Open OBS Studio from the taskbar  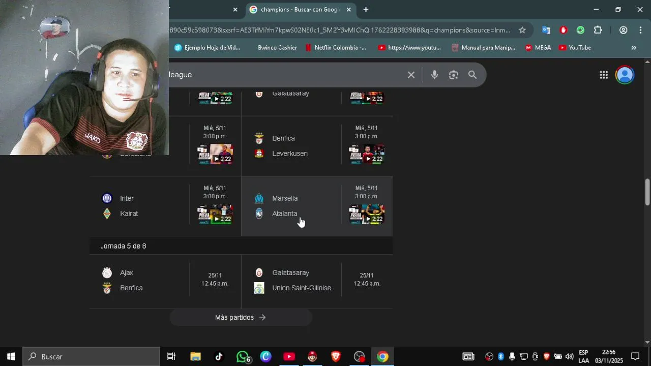pyautogui.click(x=360, y=356)
